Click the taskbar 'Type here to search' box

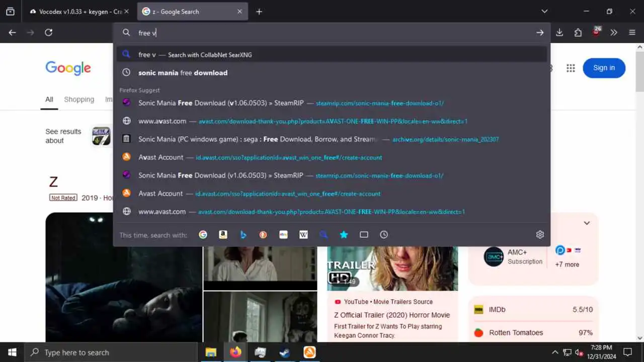111,352
